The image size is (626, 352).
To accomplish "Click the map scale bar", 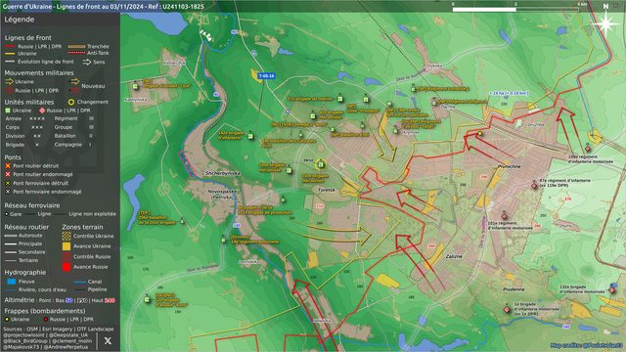I will pos(515,9).
